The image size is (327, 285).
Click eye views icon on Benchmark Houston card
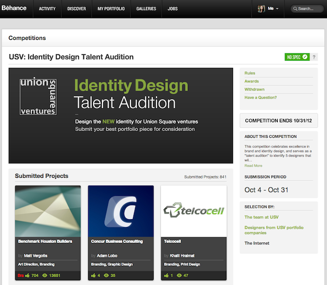tap(45, 276)
